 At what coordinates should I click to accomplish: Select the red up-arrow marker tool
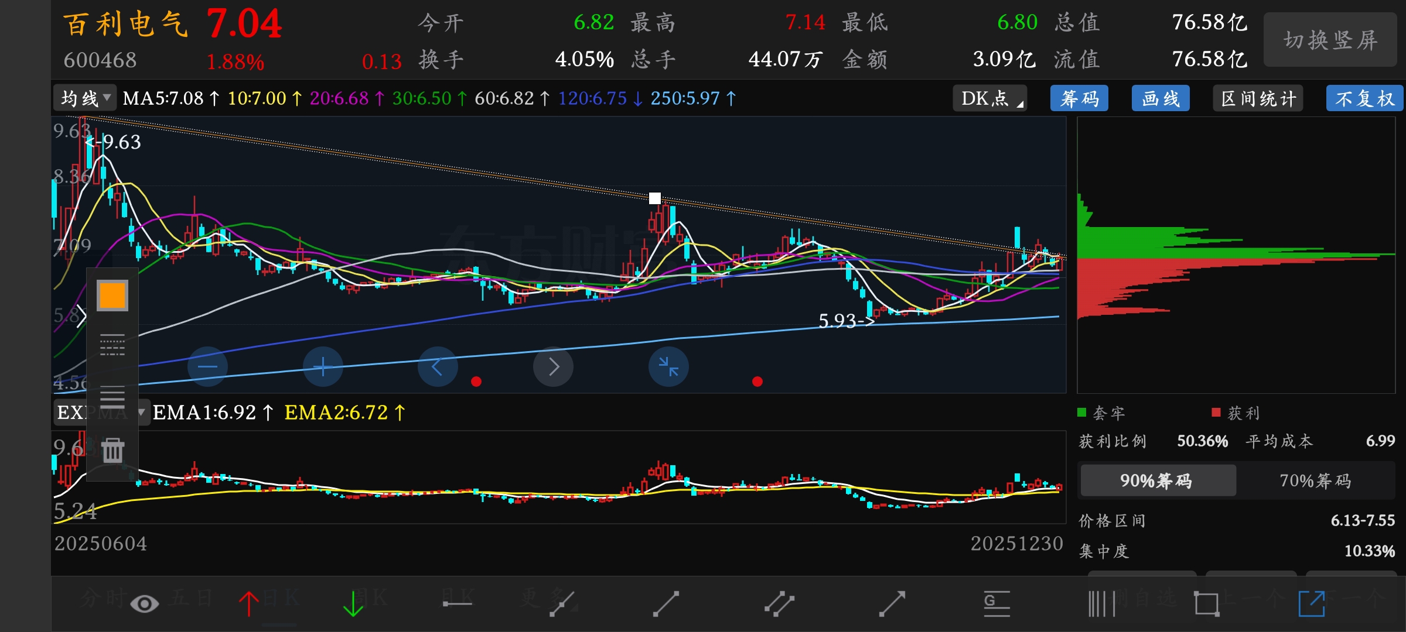pos(249,603)
